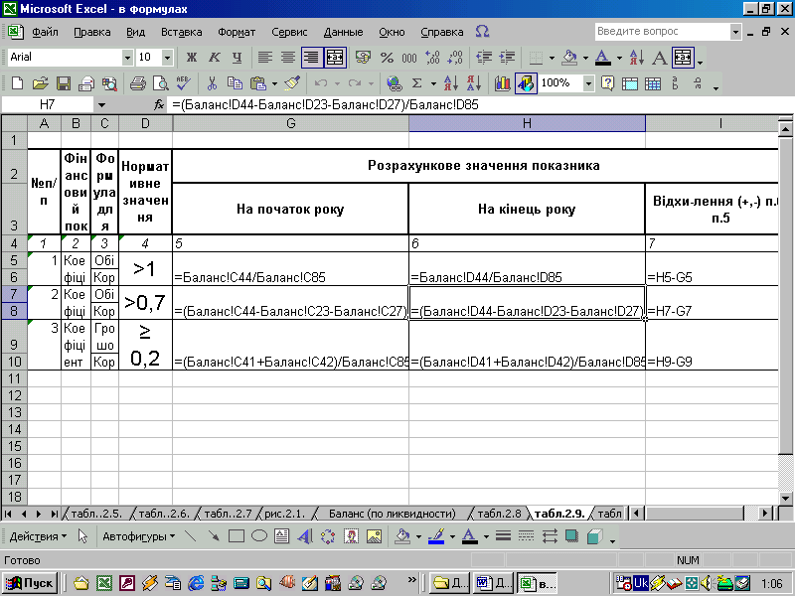Screen dimensions: 795x596
Task: Switch to the табл.2.8 sheet tab
Action: 499,514
